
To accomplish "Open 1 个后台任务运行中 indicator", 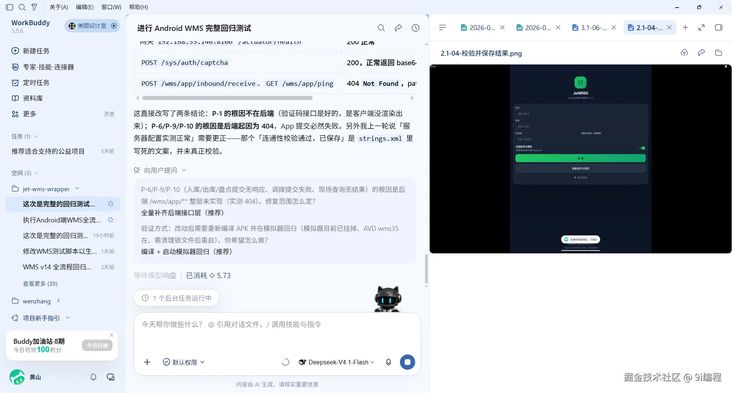I will pos(177,298).
